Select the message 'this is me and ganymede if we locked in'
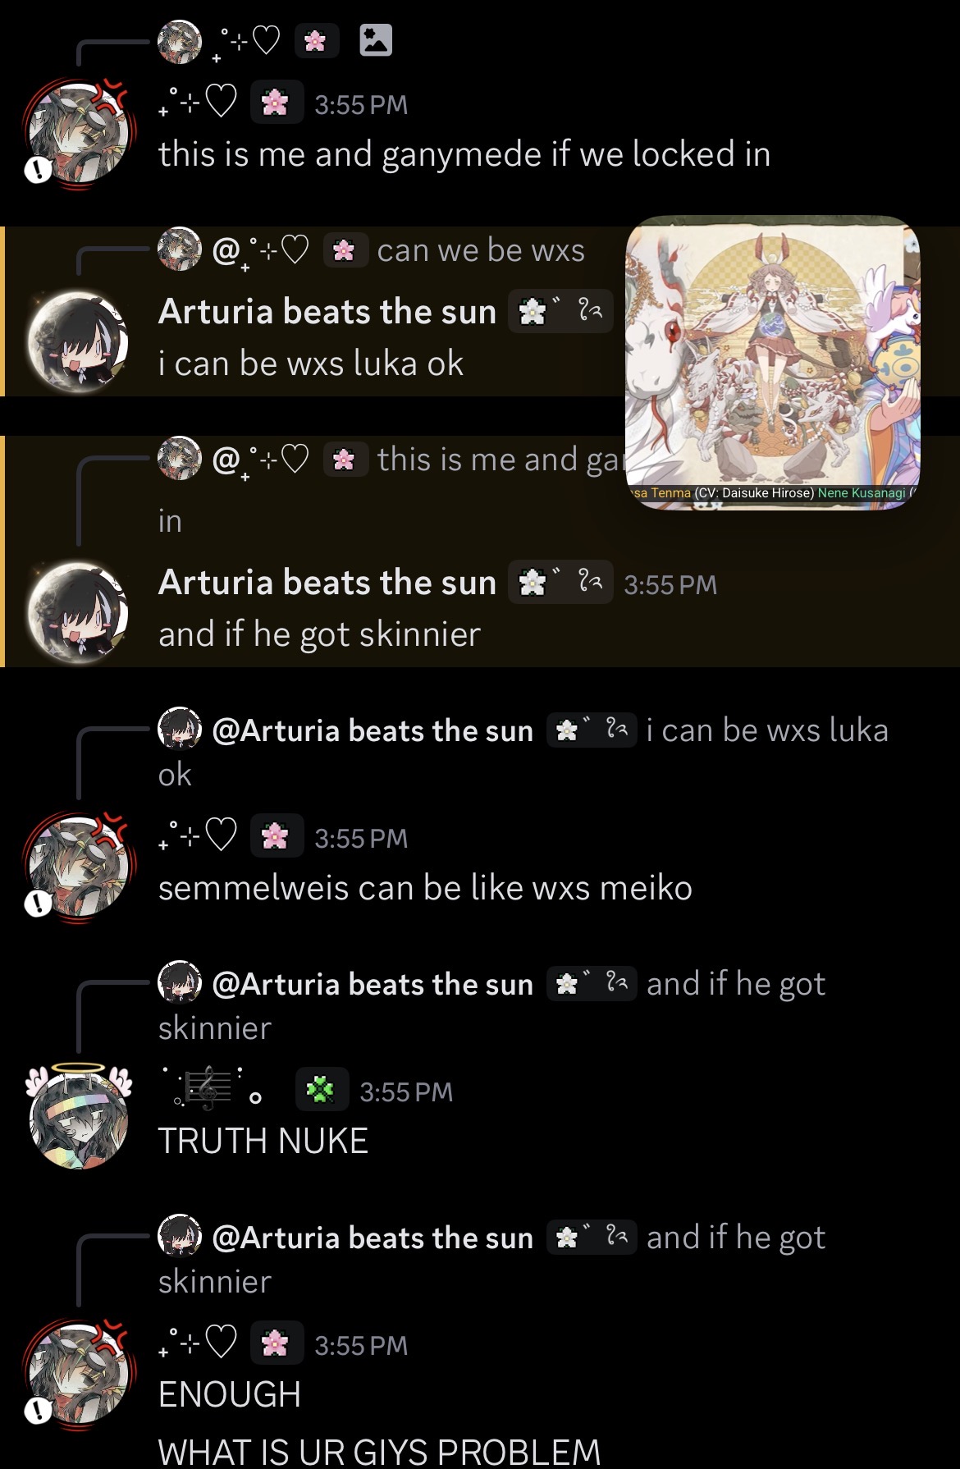The image size is (960, 1469). click(x=464, y=154)
